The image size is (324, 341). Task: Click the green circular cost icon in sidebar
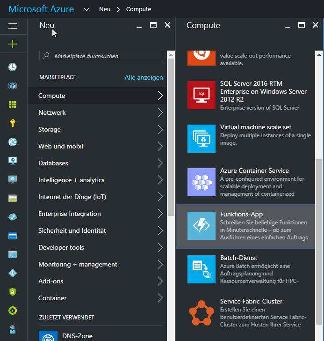pyautogui.click(x=13, y=311)
